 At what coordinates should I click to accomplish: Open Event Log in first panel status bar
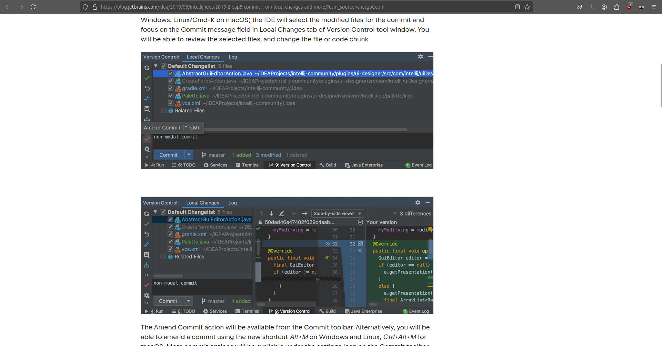click(419, 165)
